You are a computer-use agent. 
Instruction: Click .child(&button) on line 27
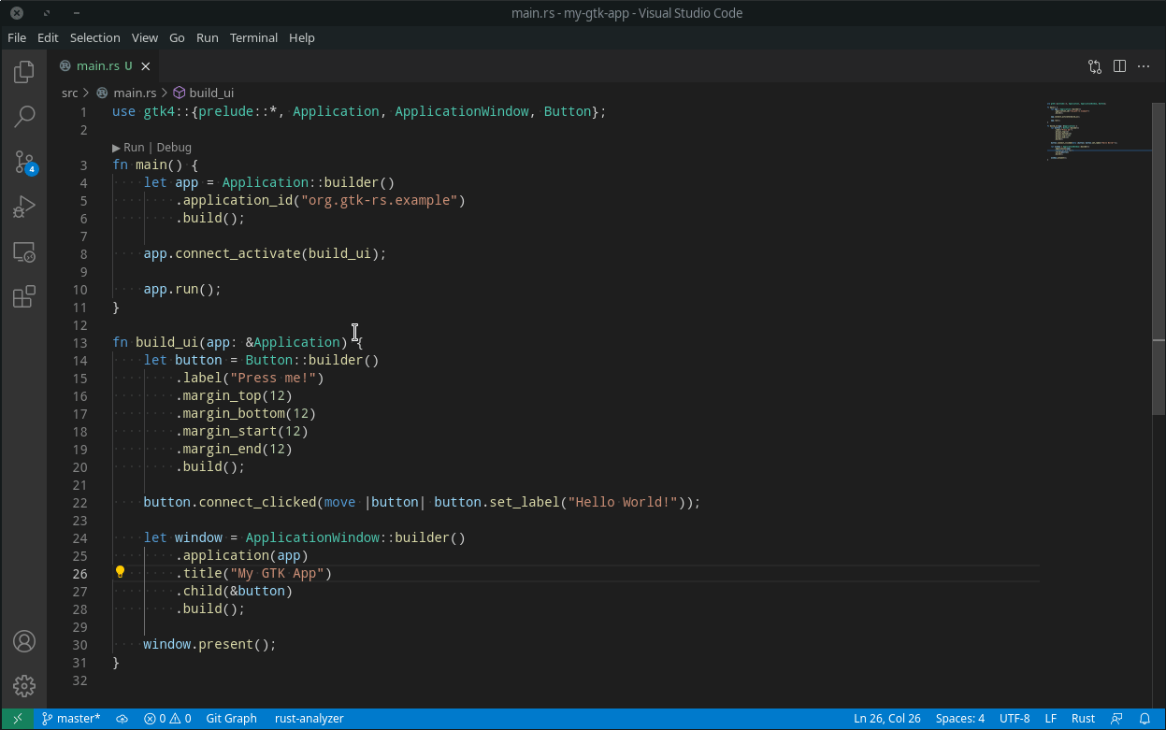click(x=234, y=592)
